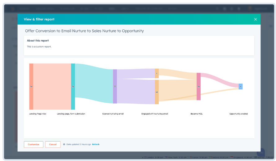Click the Opportunity created stage label
This screenshot has height=161, width=276.
[x=238, y=114]
